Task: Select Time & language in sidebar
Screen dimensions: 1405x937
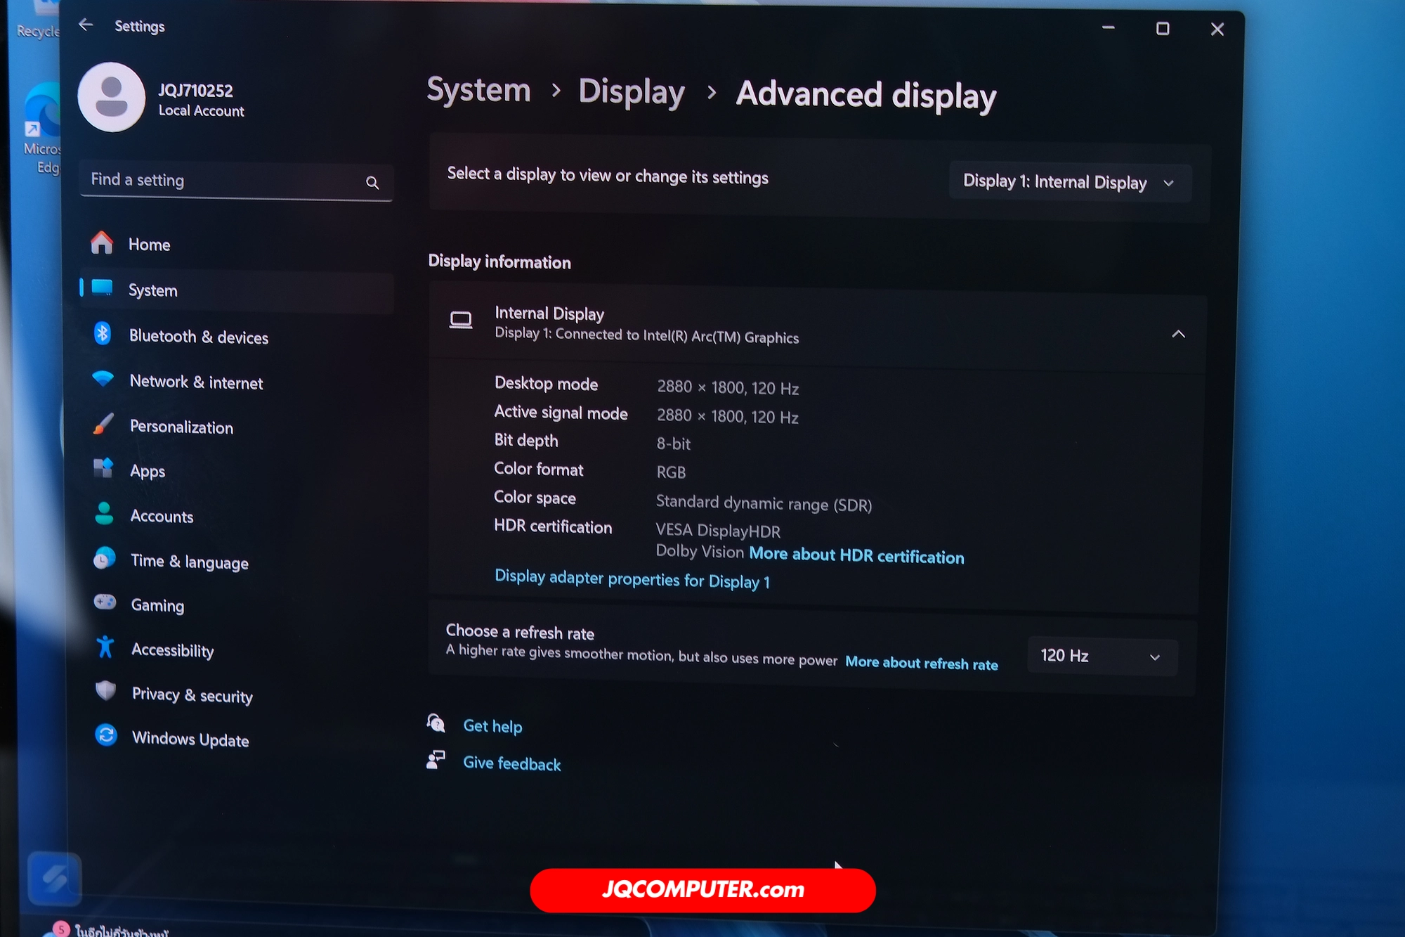Action: click(x=190, y=562)
